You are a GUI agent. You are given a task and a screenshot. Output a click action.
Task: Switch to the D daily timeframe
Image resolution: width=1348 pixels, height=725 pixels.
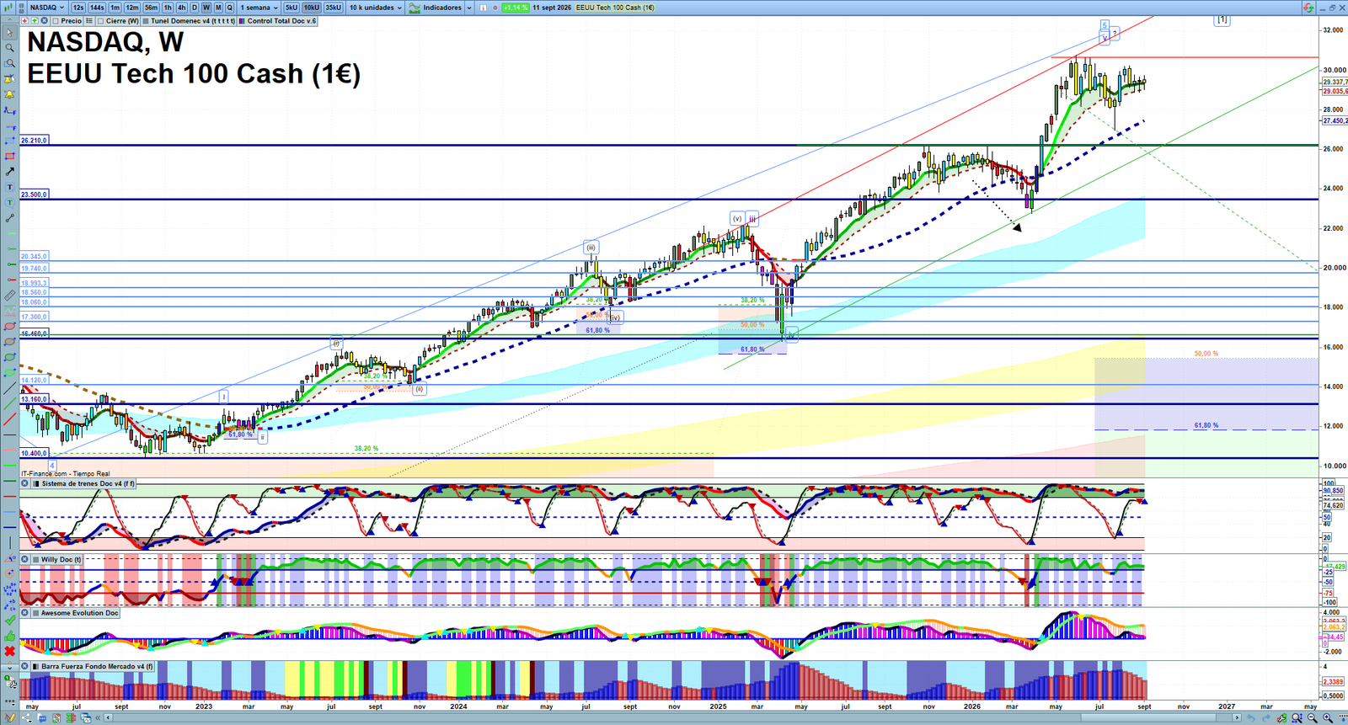point(195,8)
